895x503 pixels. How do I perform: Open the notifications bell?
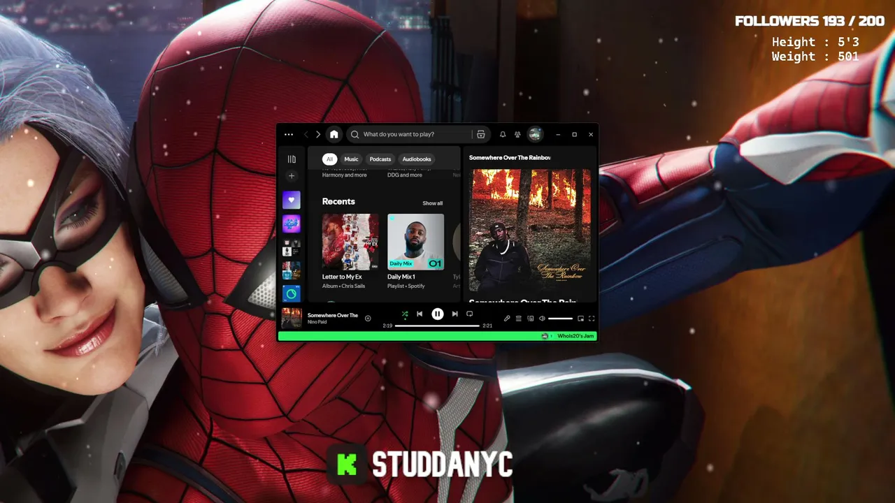click(502, 134)
